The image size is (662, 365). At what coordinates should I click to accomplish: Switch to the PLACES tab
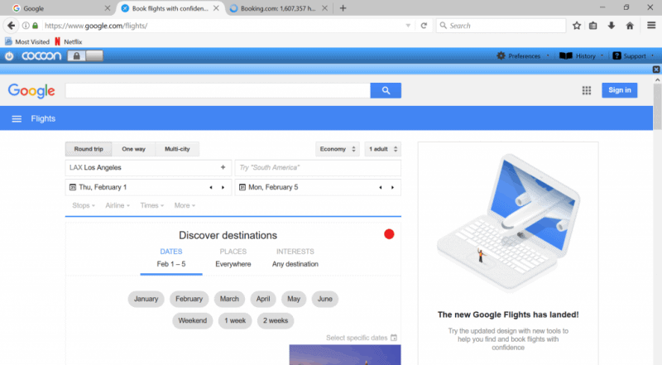coord(233,258)
